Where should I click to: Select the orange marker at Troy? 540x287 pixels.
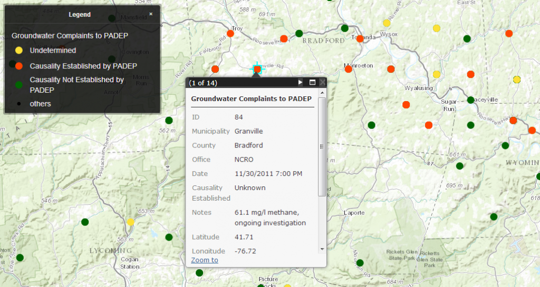coord(230,34)
